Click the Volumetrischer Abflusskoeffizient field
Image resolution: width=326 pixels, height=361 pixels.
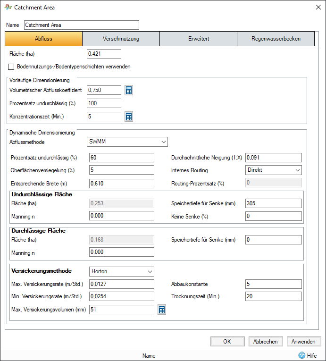[104, 90]
